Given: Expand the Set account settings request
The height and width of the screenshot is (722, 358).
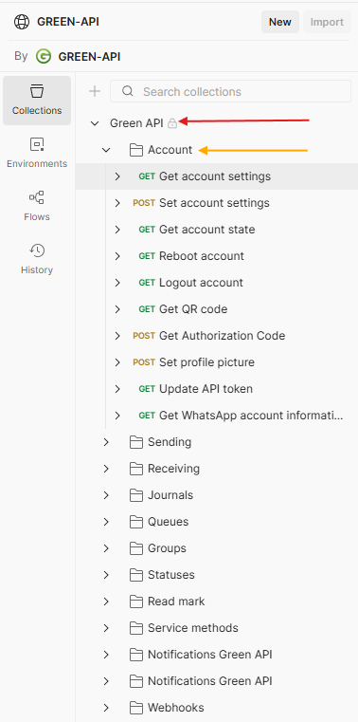Looking at the screenshot, I should click(117, 203).
